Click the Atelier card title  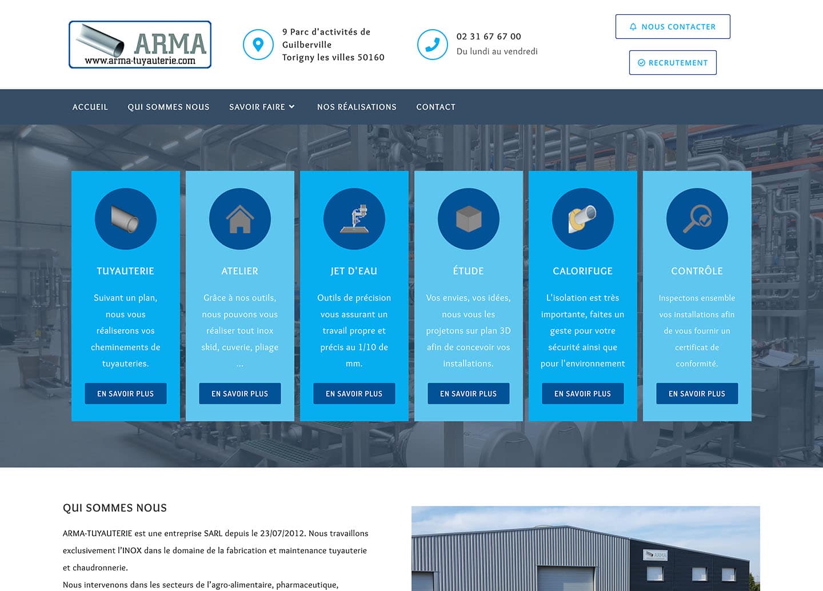click(x=240, y=271)
